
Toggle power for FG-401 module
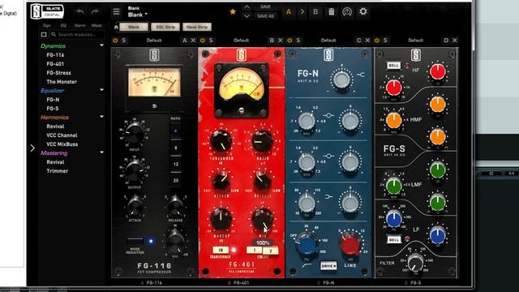203,41
